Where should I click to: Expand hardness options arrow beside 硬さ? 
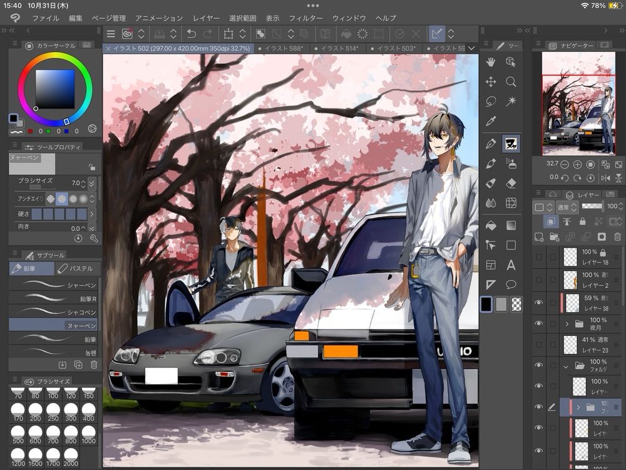92,214
